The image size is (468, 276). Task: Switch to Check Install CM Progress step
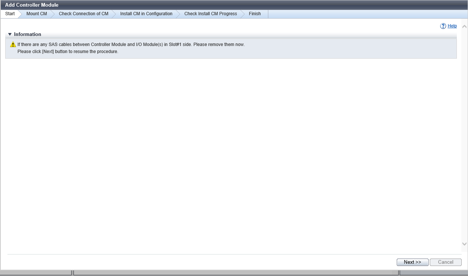click(210, 14)
